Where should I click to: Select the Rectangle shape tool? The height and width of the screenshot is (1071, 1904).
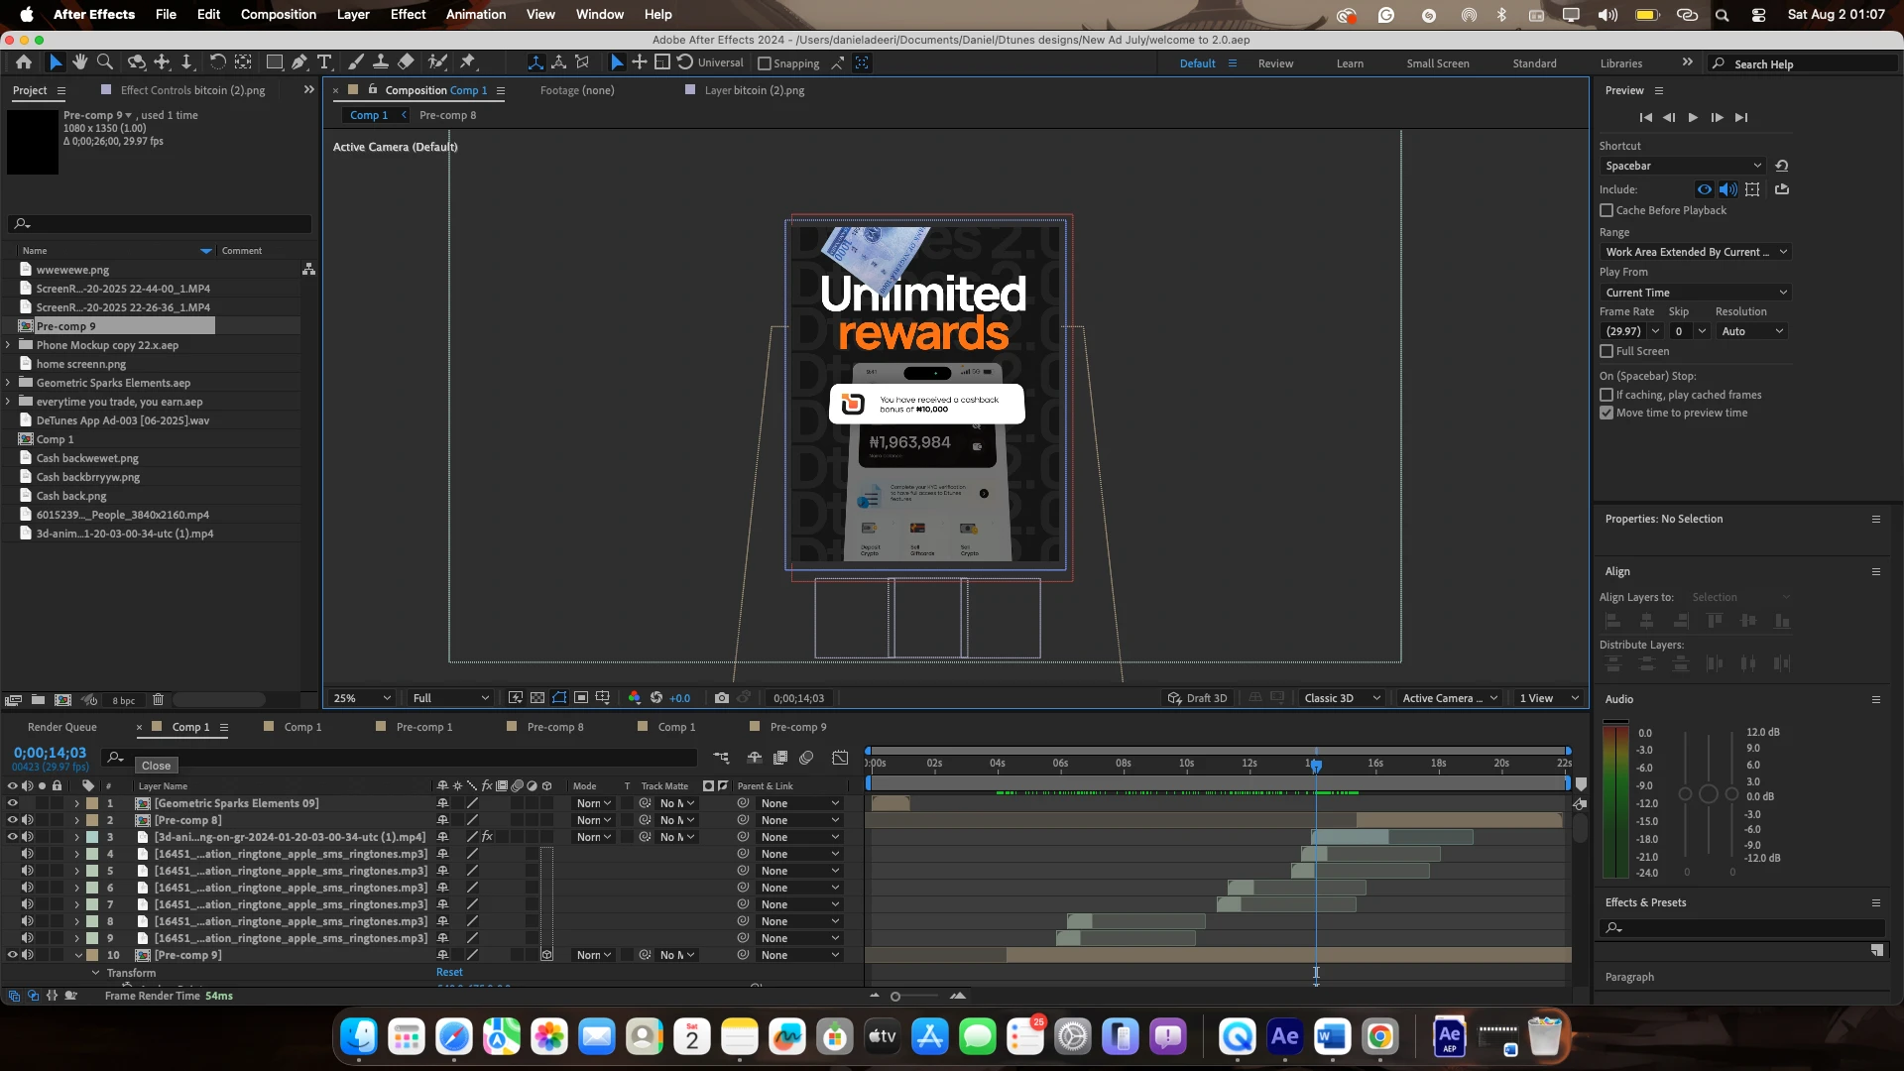[x=275, y=62]
